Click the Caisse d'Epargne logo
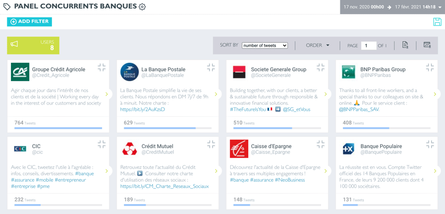The width and height of the screenshot is (445, 214). click(239, 149)
